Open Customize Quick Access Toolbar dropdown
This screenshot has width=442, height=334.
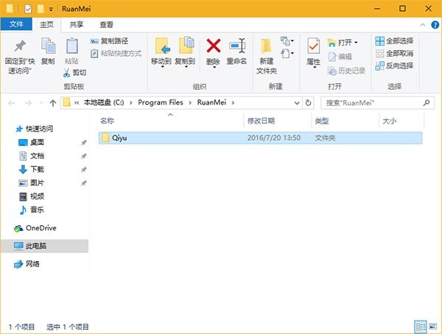click(51, 10)
